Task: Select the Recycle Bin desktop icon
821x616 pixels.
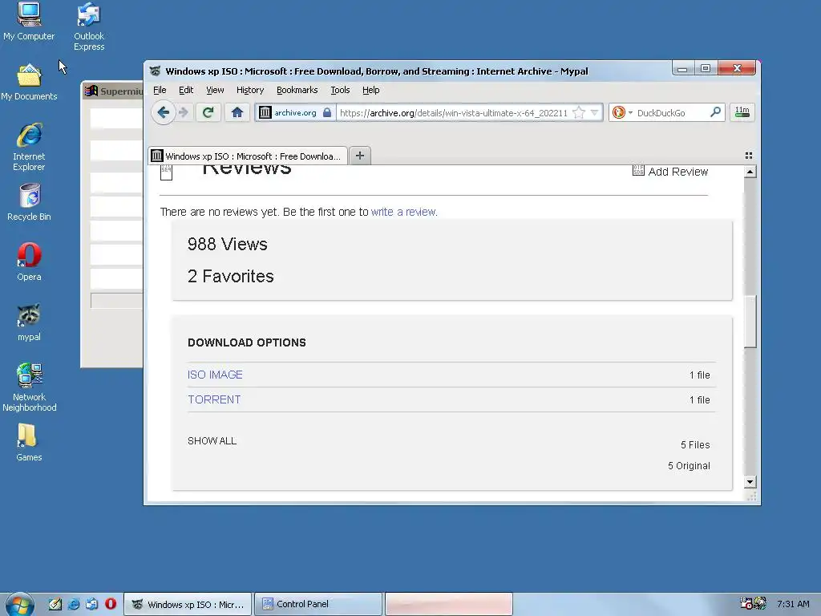Action: tap(29, 202)
